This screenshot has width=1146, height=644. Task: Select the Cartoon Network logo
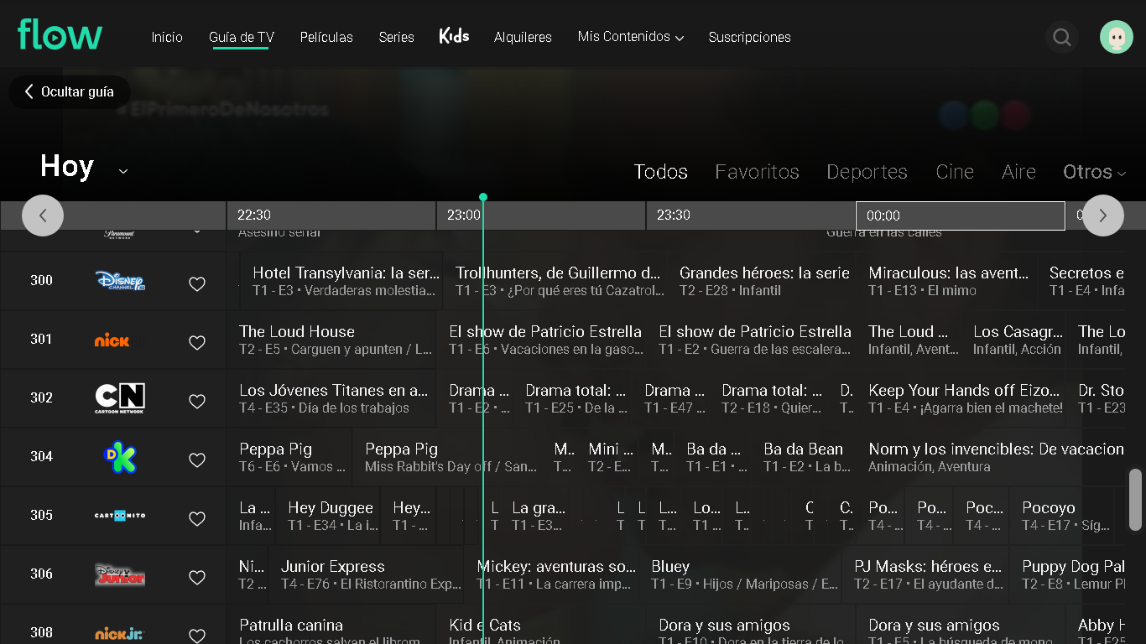[120, 398]
